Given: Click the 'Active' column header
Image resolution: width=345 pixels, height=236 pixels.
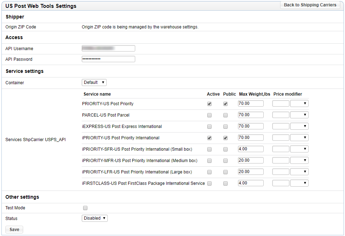Looking at the screenshot, I should coord(213,94).
